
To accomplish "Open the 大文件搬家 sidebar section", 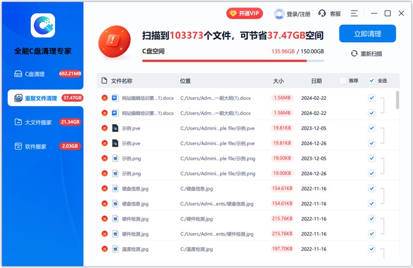I will tap(43, 122).
